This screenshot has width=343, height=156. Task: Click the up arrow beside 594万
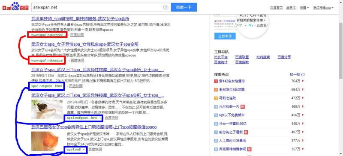(303, 89)
